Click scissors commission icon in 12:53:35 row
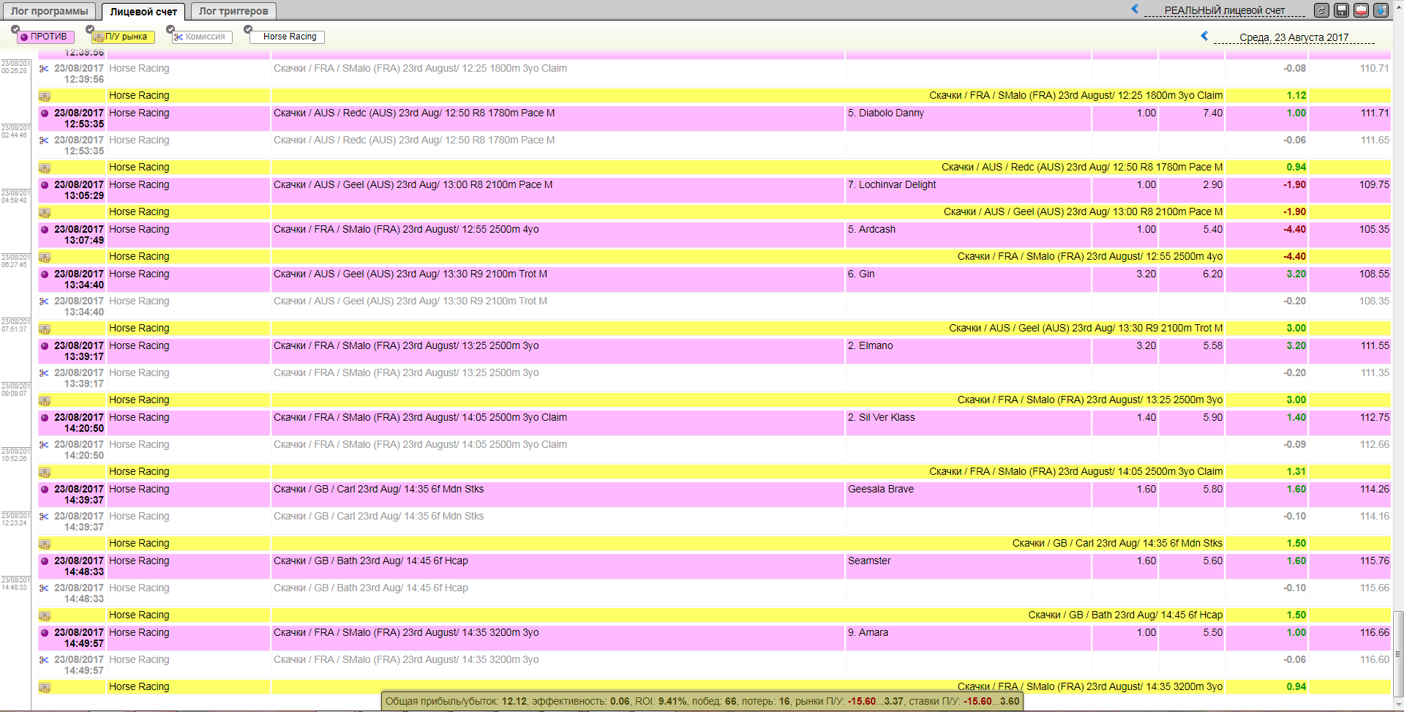This screenshot has height=712, width=1404. [45, 140]
